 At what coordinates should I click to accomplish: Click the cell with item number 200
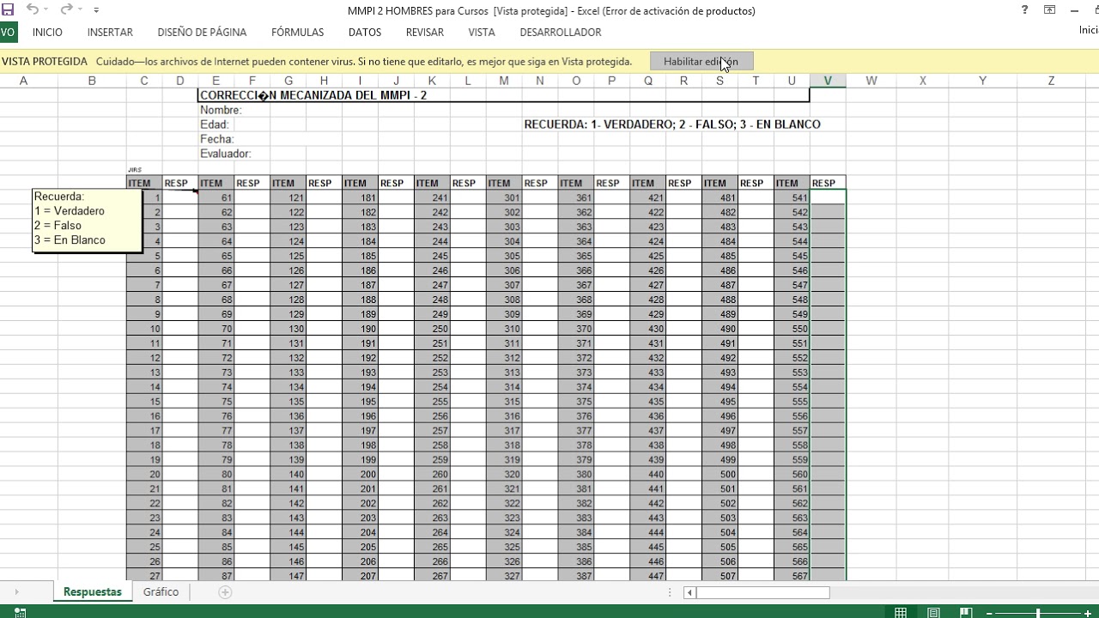point(360,475)
